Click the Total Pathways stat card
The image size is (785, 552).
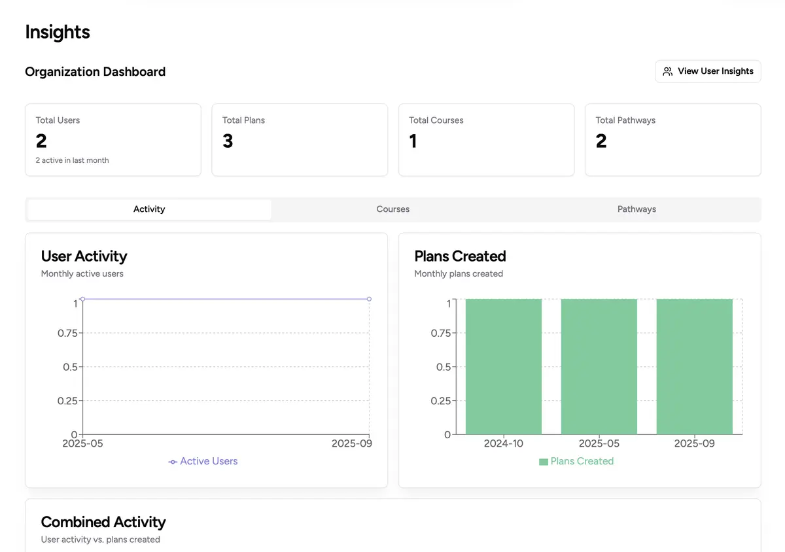(x=672, y=139)
